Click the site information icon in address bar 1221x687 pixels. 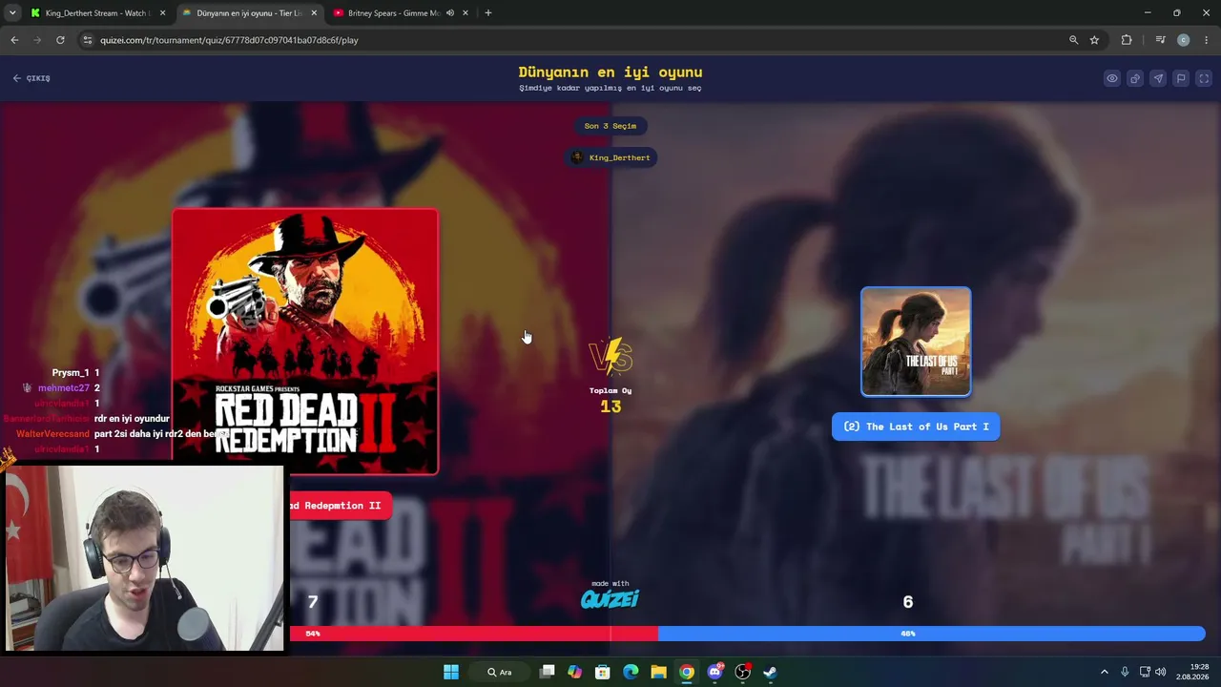point(88,40)
